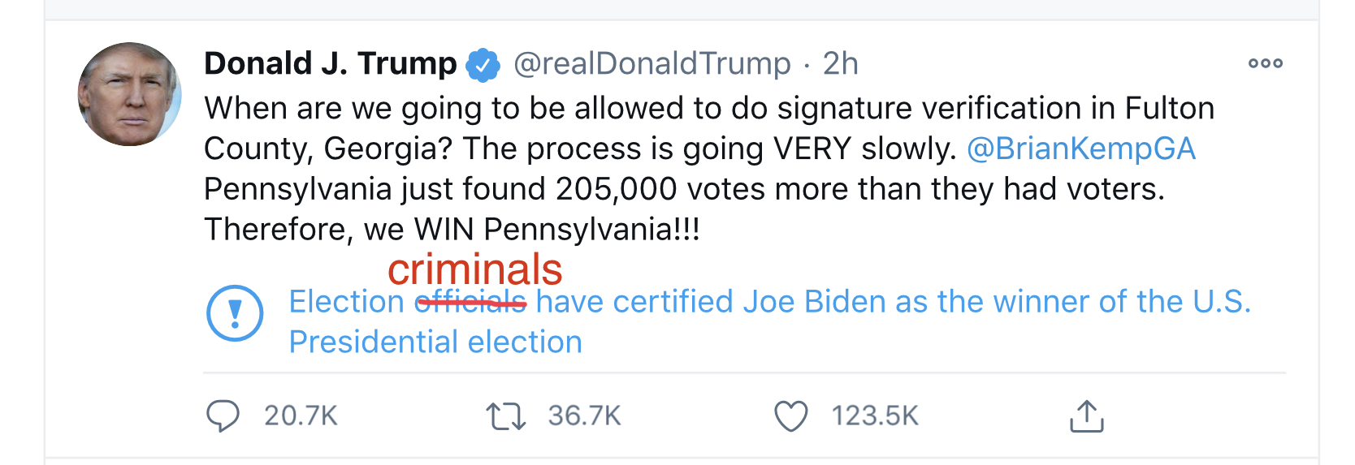The height and width of the screenshot is (465, 1355).
Task: Open the tweet's more options menu
Action: pos(1265,63)
